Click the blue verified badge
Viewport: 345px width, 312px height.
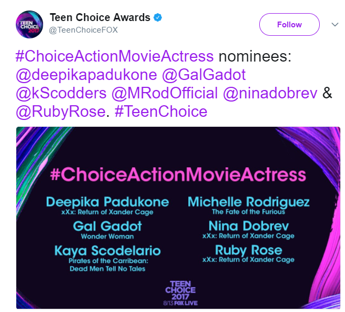[158, 18]
